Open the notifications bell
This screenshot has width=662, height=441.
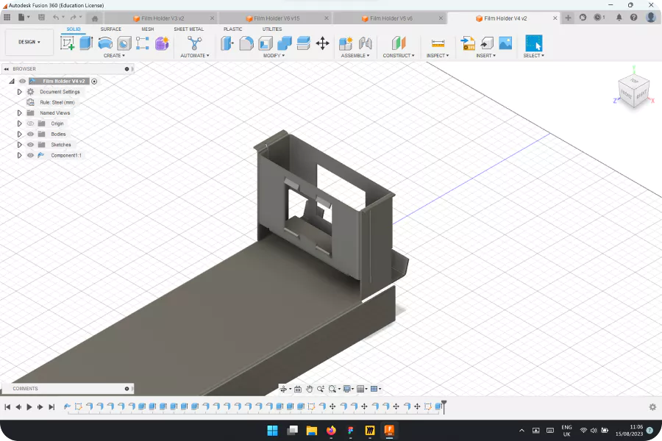[x=619, y=18]
